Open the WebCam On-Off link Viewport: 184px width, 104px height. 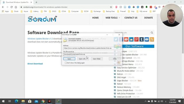click(124, 97)
